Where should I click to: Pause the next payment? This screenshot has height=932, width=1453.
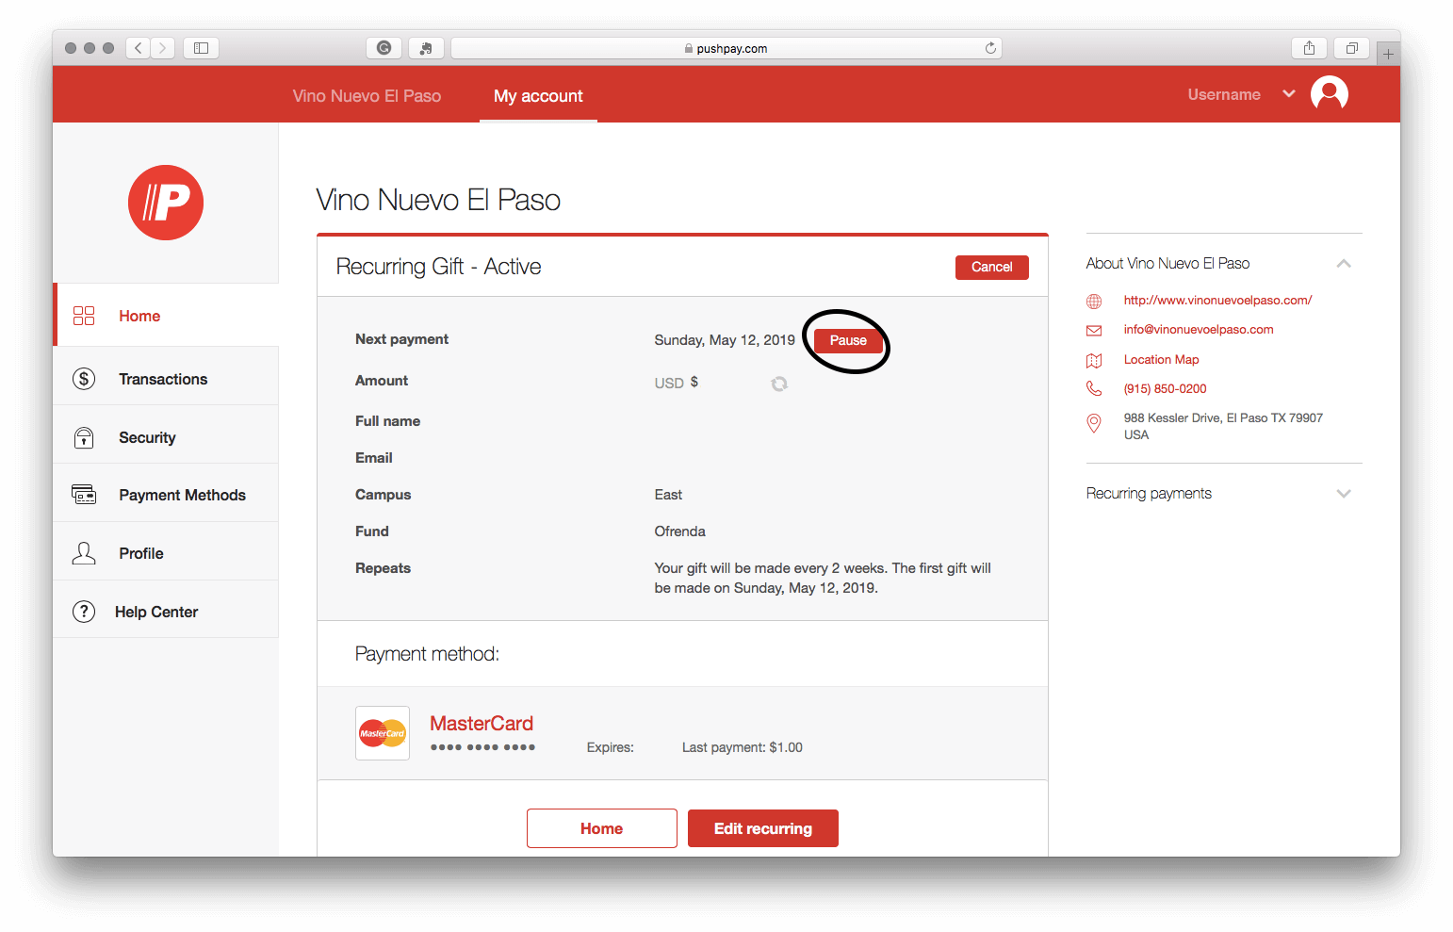point(848,341)
